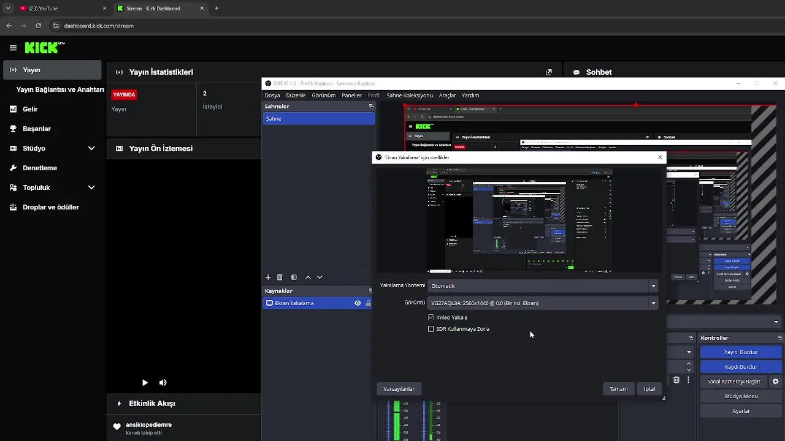Click the properties dialog preview thumbnail
Viewport: 785px width, 441px height.
[x=519, y=220]
